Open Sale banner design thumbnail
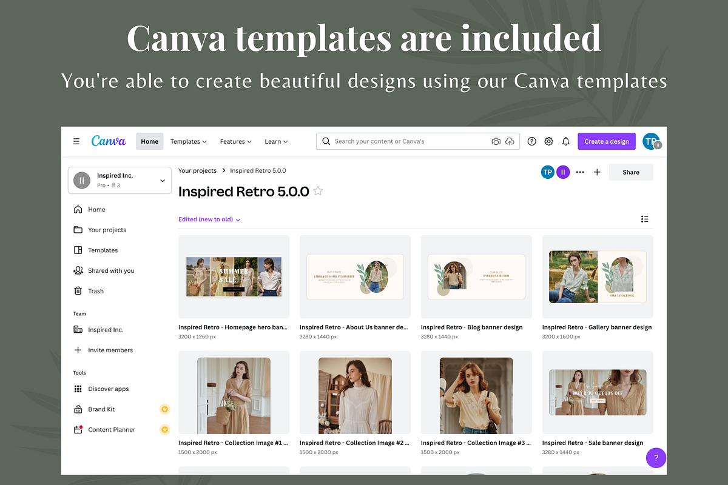Image resolution: width=728 pixels, height=485 pixels. 598,392
